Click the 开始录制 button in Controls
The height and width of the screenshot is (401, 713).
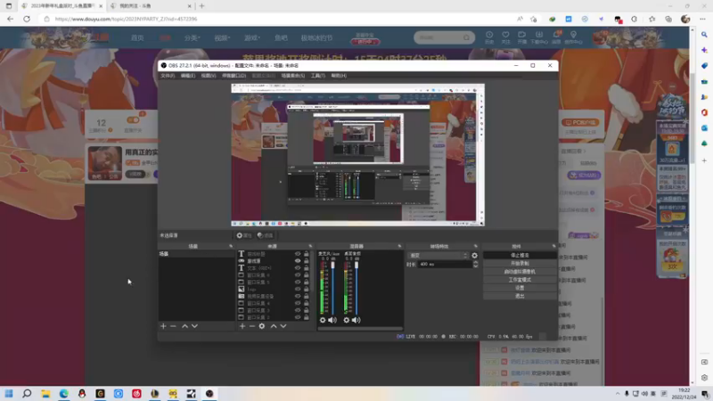[520, 264]
